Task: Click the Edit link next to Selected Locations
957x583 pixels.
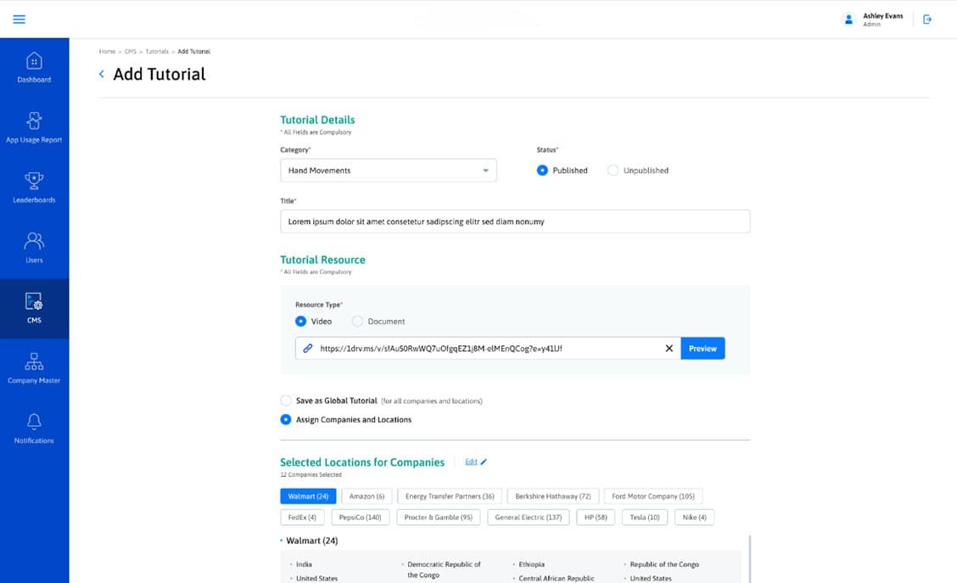Action: (473, 462)
